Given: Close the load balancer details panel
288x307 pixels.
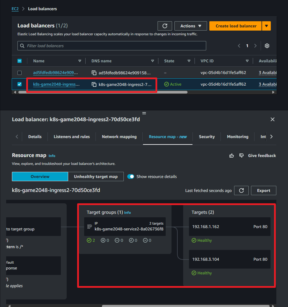Looking at the screenshot, I should [272, 119].
